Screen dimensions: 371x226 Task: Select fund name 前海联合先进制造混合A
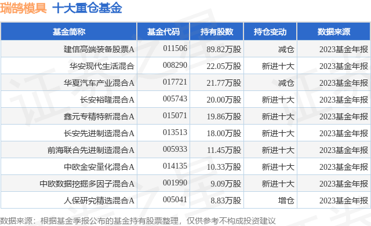[91, 150]
